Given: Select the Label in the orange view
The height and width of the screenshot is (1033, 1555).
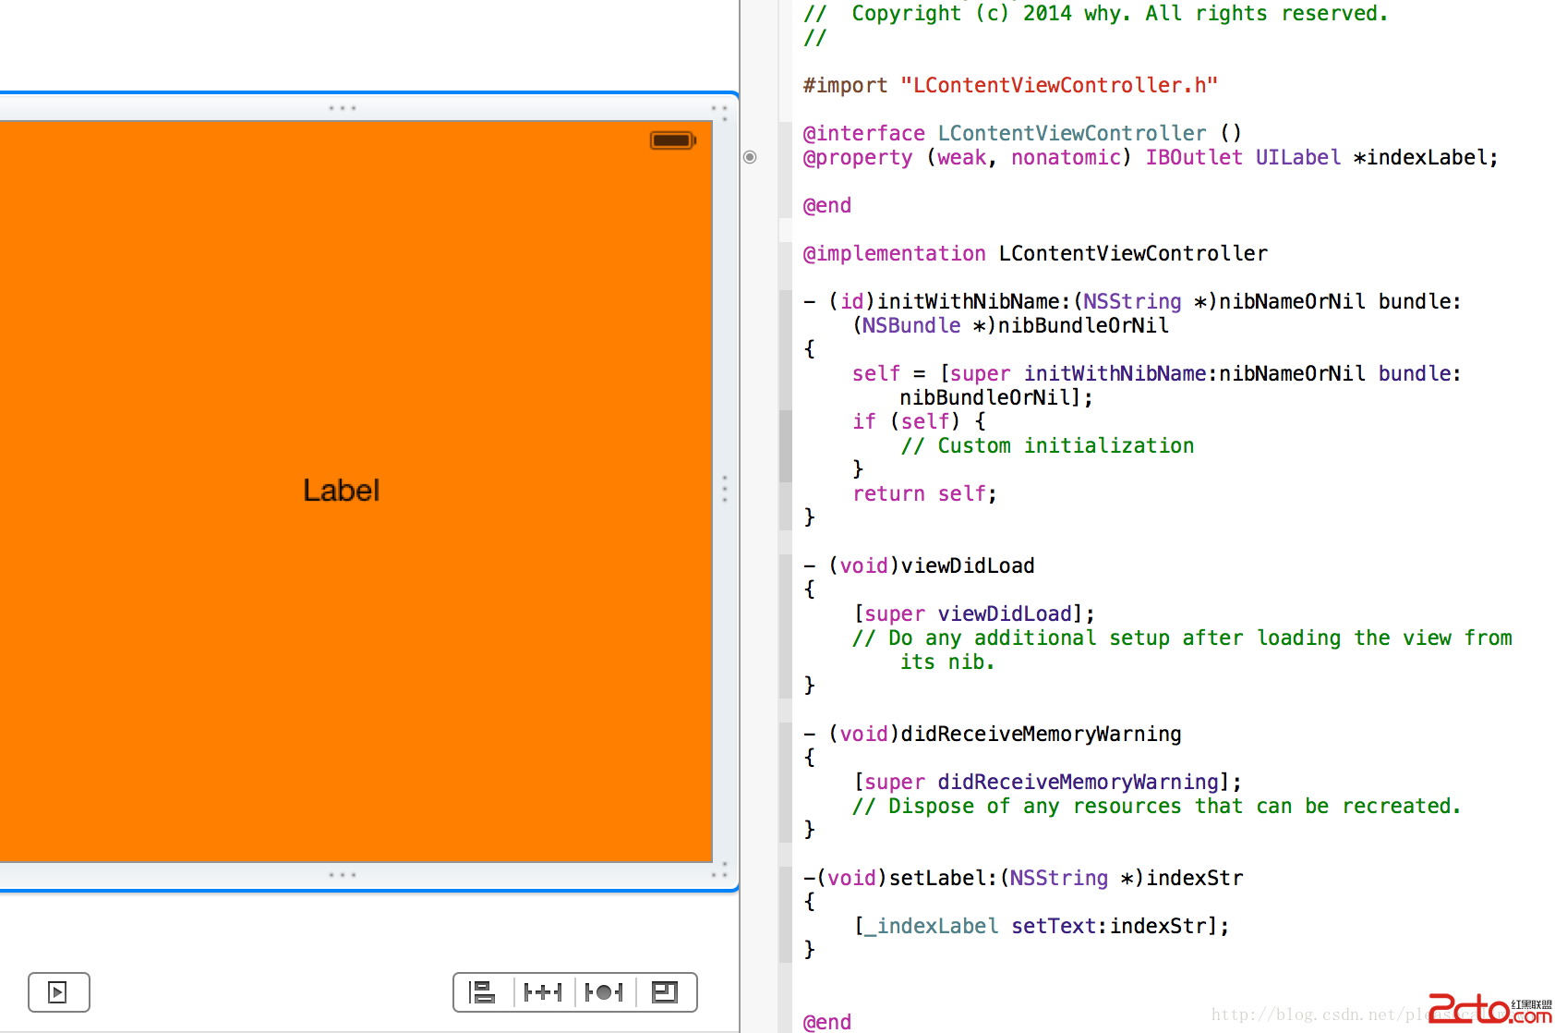Looking at the screenshot, I should pos(341,491).
